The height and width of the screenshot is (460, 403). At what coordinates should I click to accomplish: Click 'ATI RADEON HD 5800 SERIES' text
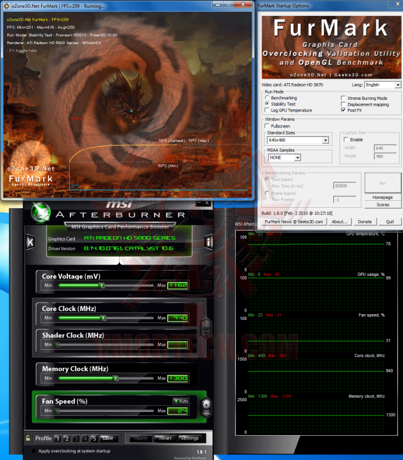pos(129,238)
